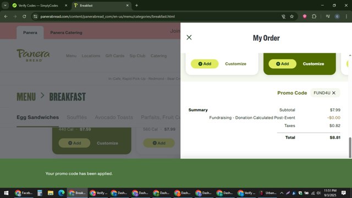Image resolution: width=352 pixels, height=198 pixels.
Task: Customize the item in the green suggestion card
Action: pos(313,64)
